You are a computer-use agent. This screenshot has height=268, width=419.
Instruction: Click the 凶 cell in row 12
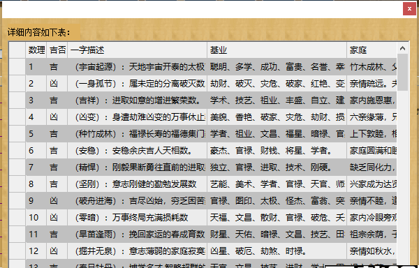[57, 251]
